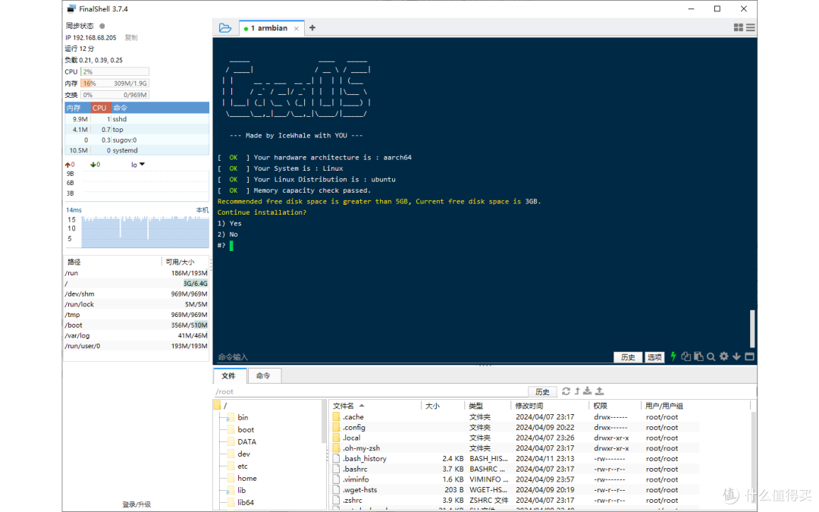Toggle 同步状态 sync status indicator
Viewport: 819px width, 512px height.
(x=102, y=26)
